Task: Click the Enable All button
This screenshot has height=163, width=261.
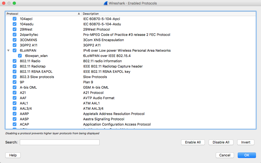Action: pyautogui.click(x=193, y=142)
